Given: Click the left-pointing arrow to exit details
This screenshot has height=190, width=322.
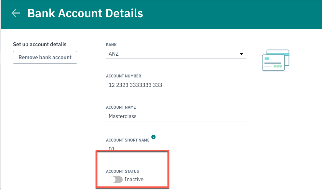Looking at the screenshot, I should (x=15, y=13).
